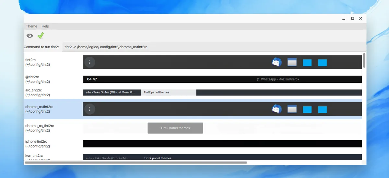This screenshot has width=389, height=178.
Task: Click the green checkmark apply icon
Action: 41,36
